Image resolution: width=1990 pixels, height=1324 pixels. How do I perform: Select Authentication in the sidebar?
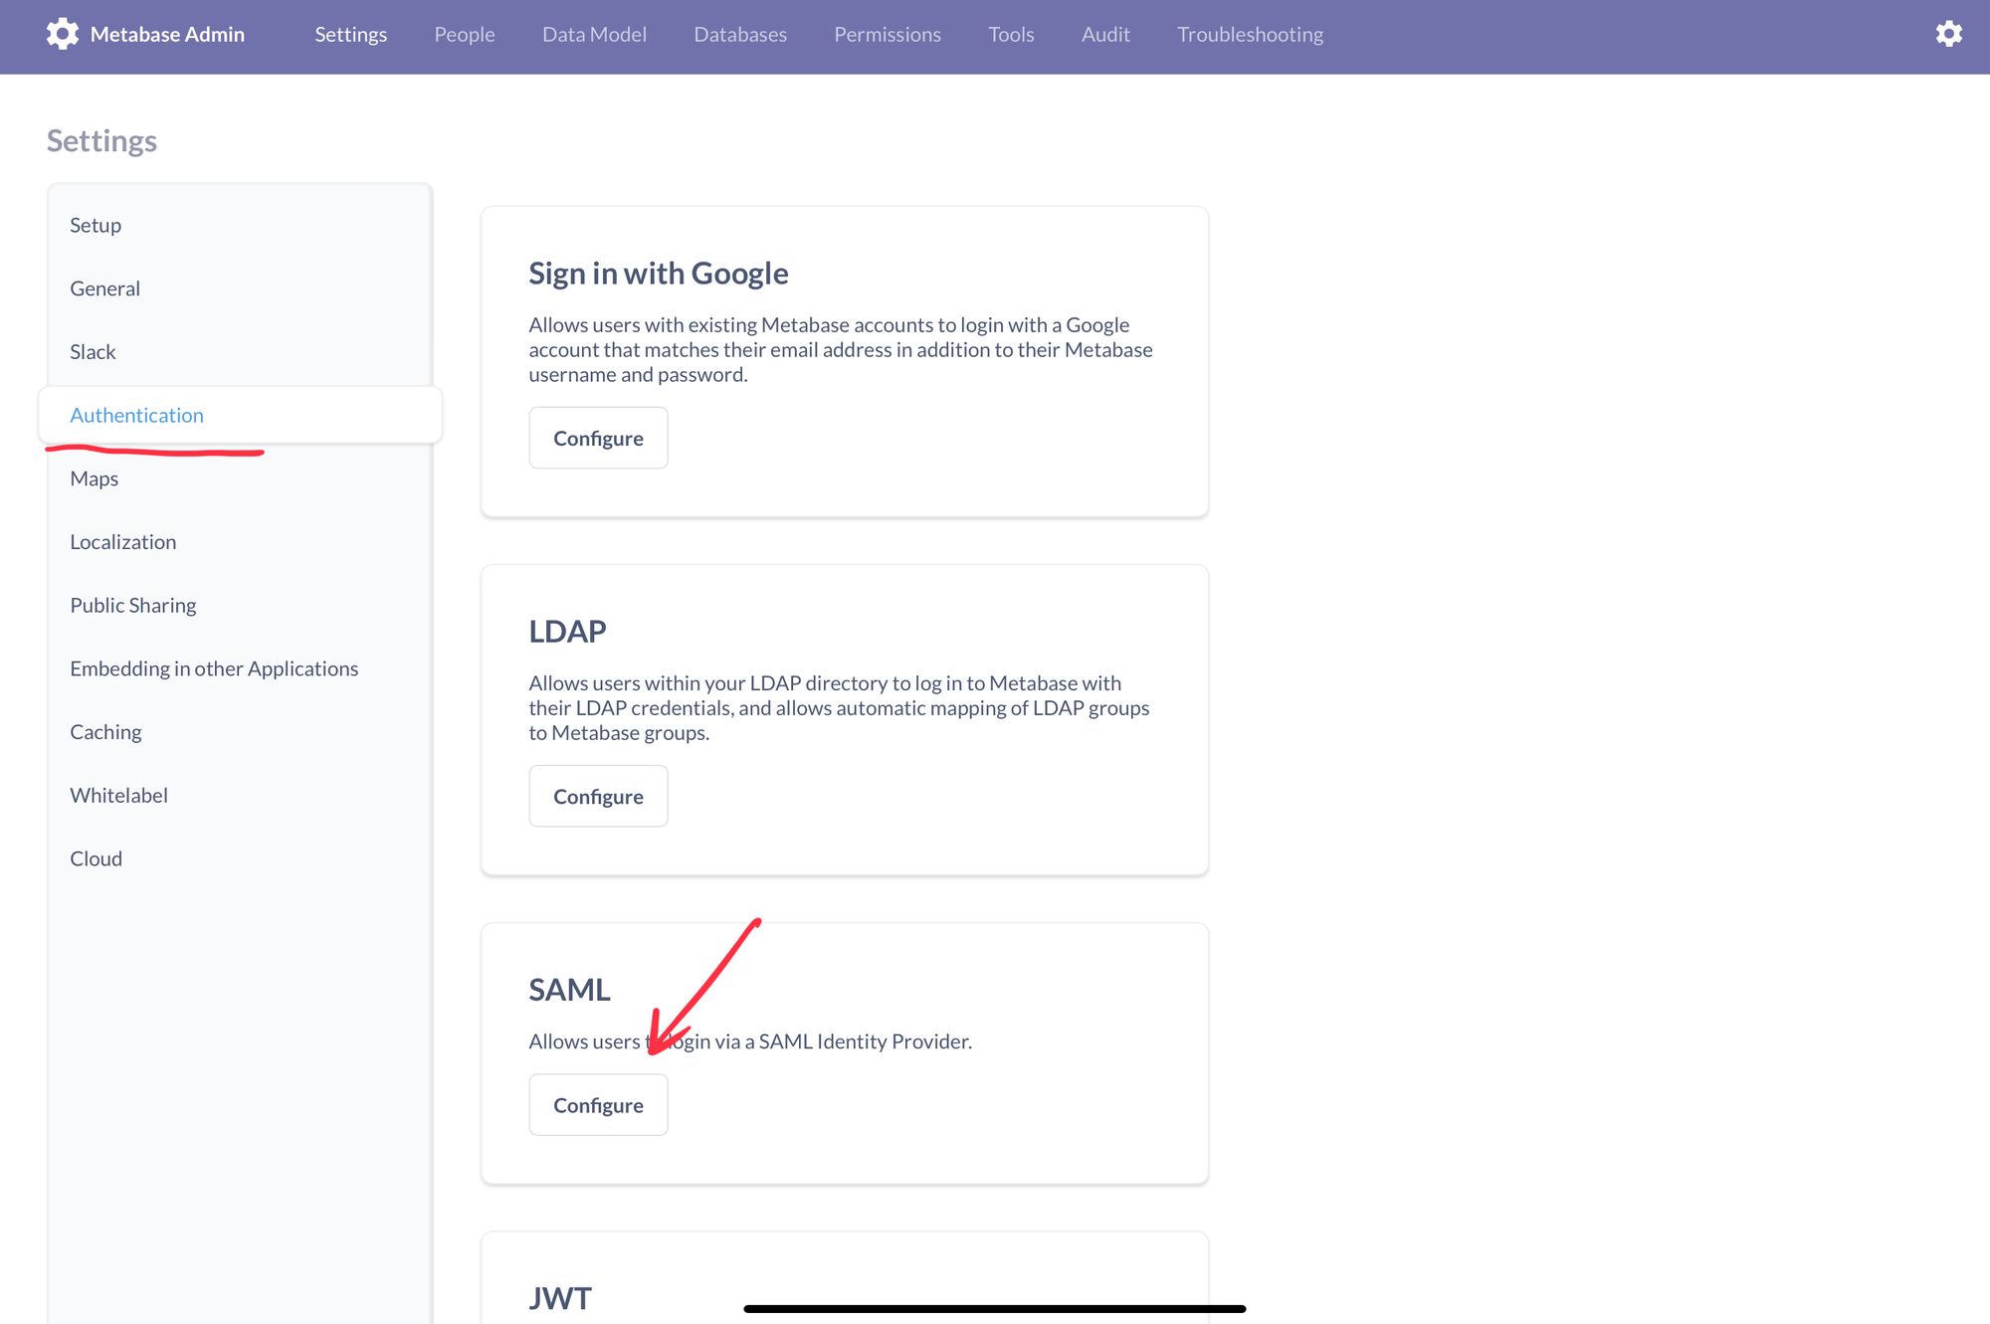click(x=240, y=415)
